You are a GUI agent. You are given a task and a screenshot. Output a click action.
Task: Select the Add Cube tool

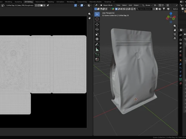point(97,55)
